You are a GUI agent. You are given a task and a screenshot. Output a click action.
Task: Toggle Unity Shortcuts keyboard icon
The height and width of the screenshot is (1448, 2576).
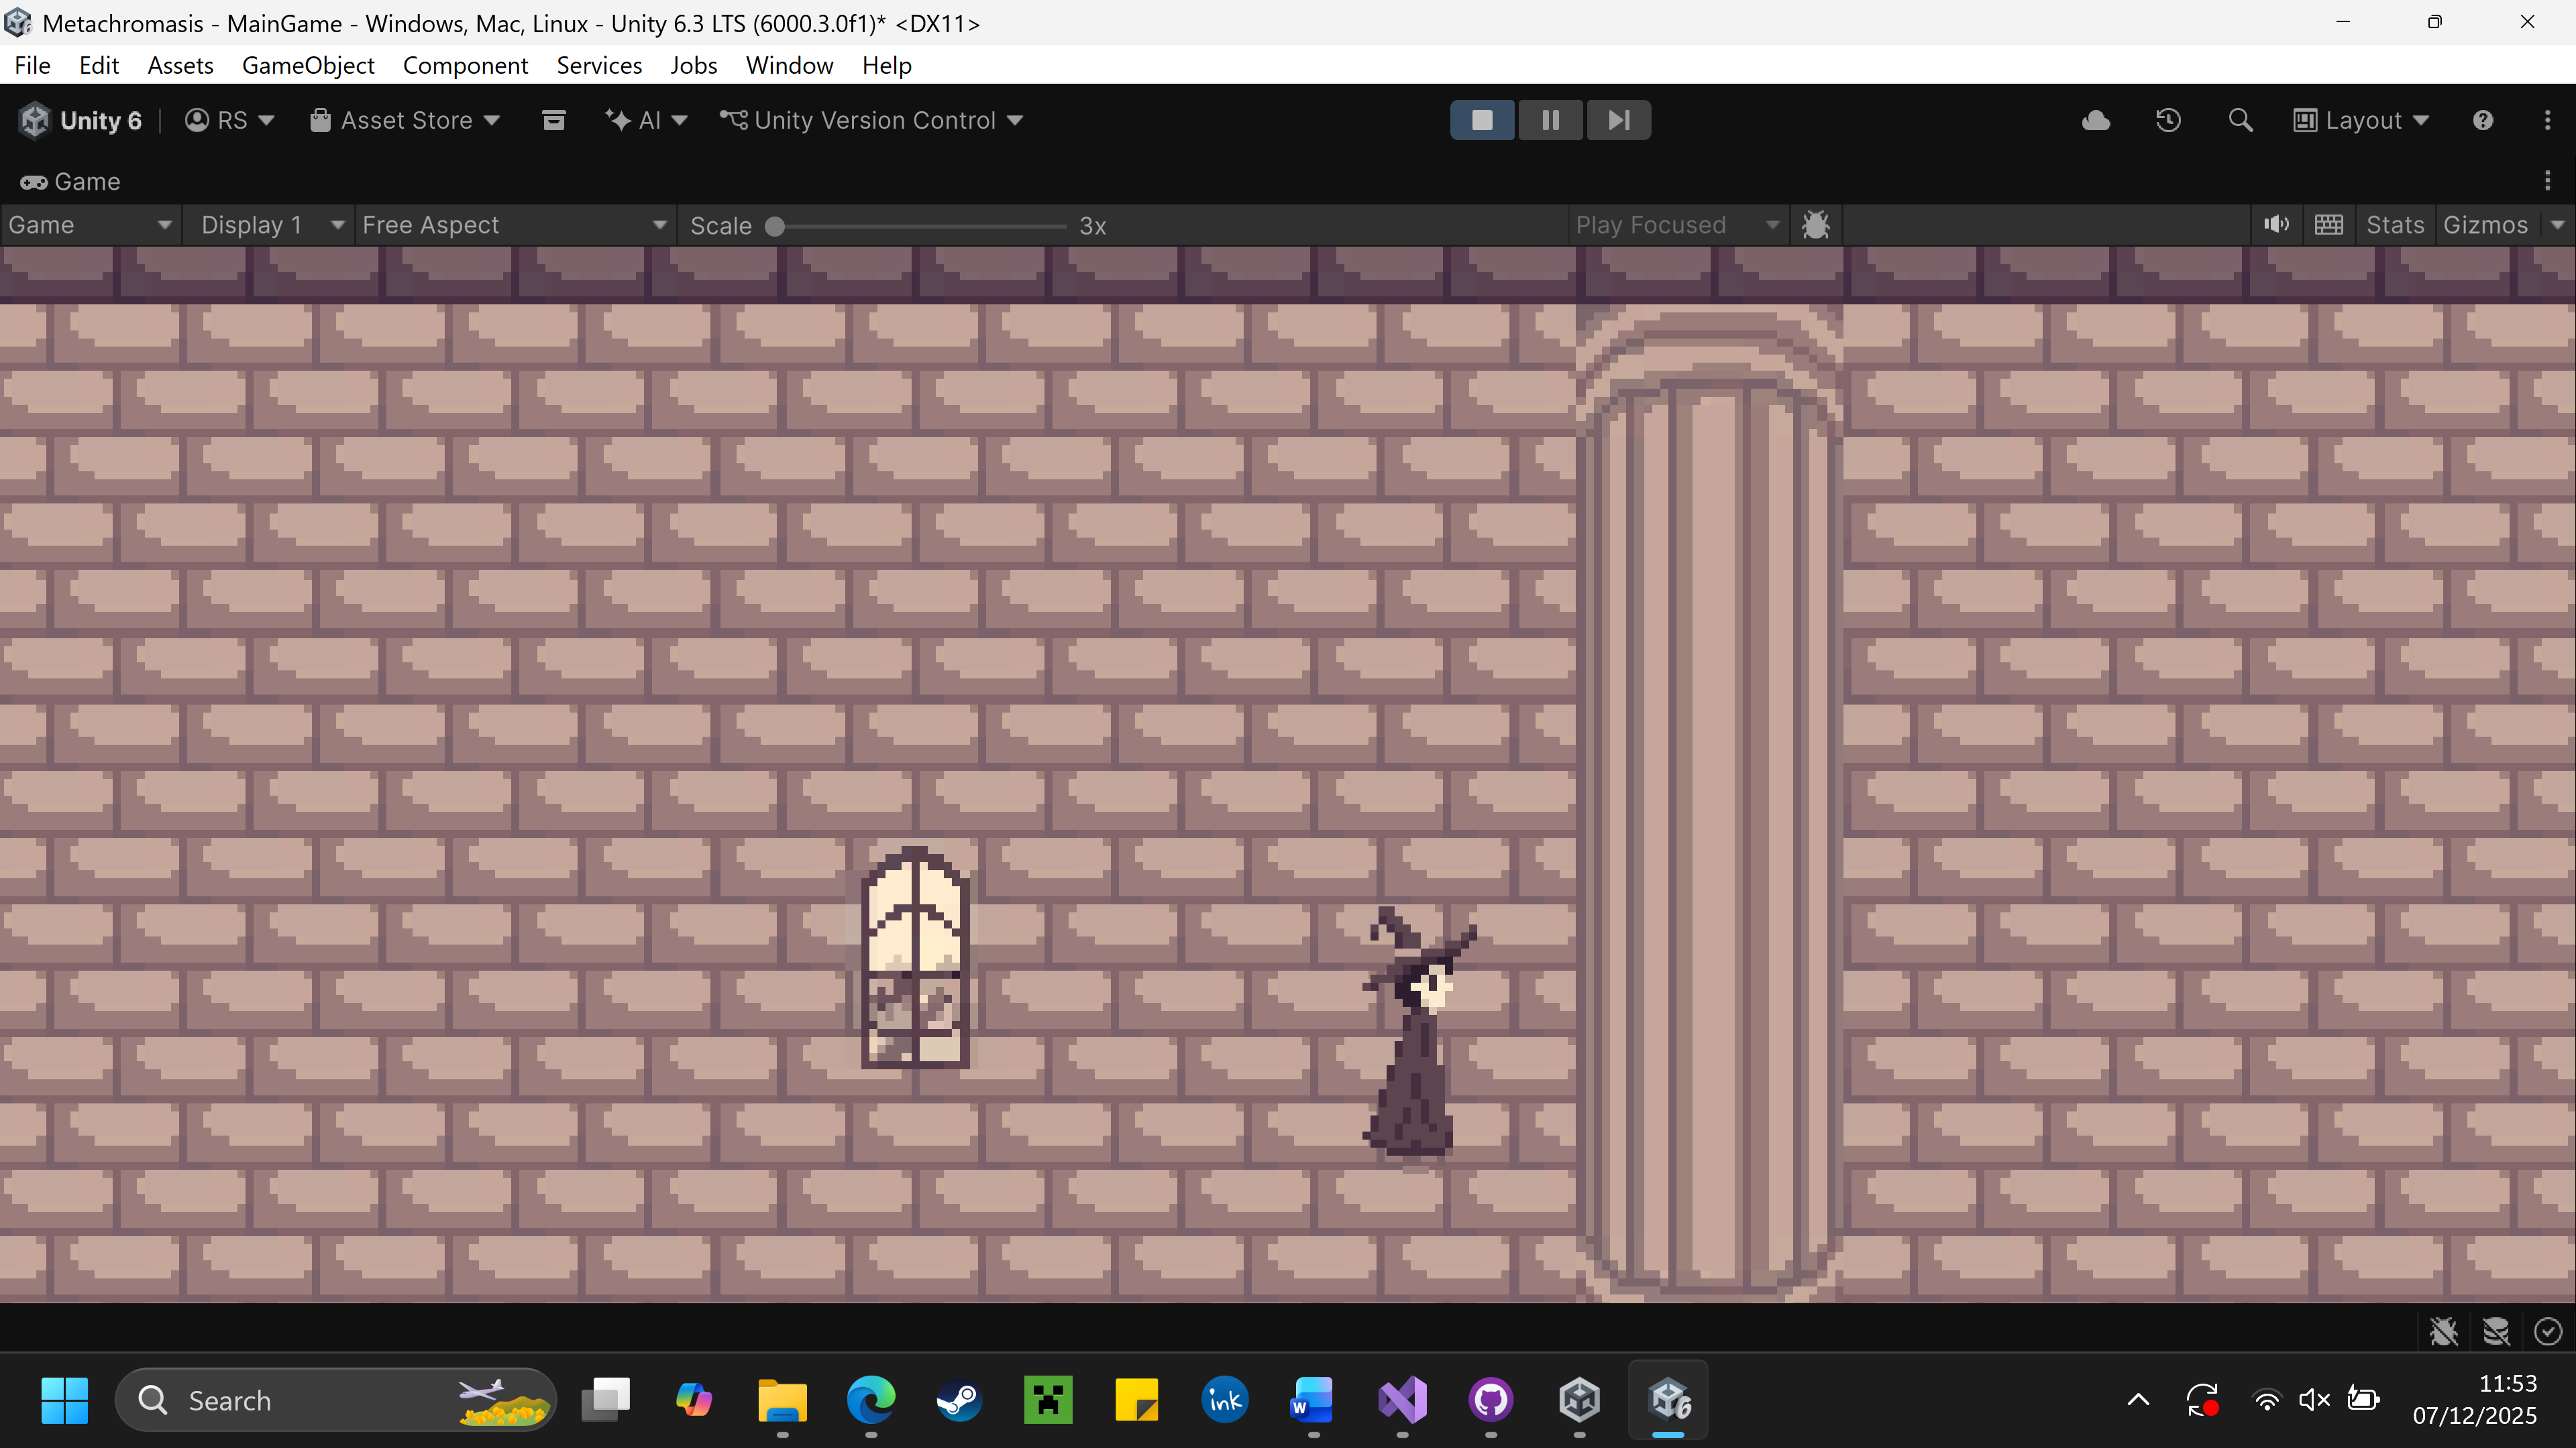(x=2329, y=225)
